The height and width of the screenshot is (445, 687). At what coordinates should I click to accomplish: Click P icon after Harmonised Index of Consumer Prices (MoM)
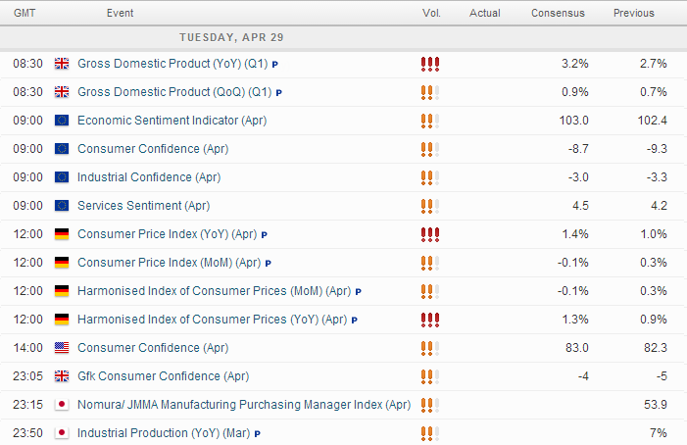point(359,292)
